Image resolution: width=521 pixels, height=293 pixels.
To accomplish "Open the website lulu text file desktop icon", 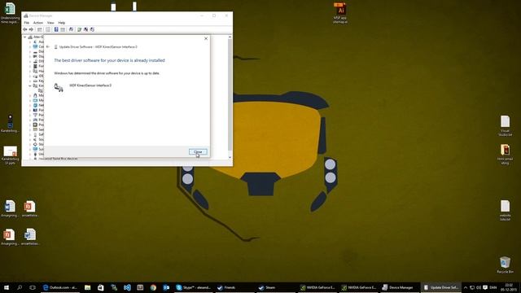I will (505, 210).
